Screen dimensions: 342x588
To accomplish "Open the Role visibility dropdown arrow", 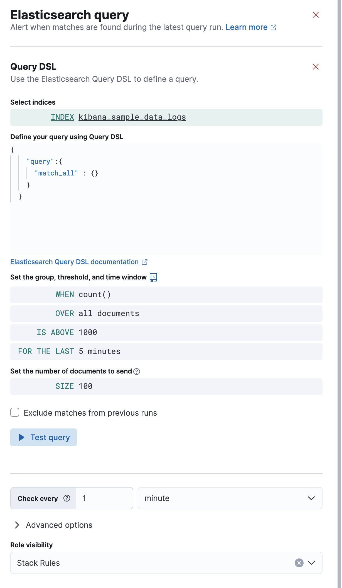I will tap(311, 563).
